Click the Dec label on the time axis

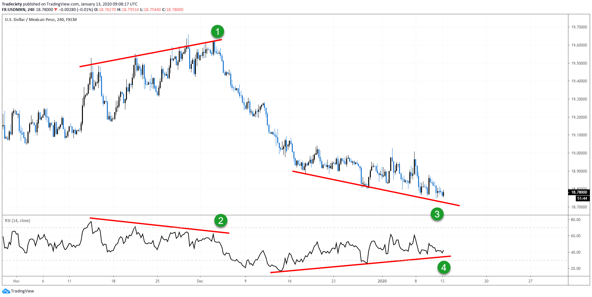(200, 281)
